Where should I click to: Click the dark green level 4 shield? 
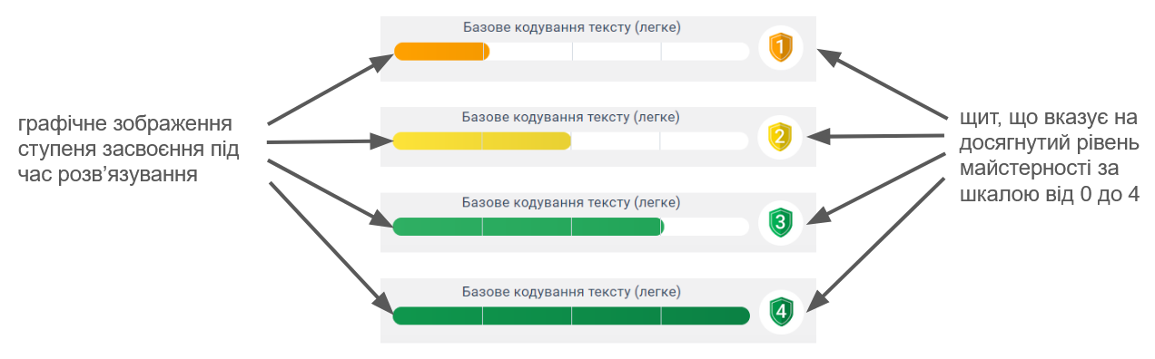coord(781,312)
